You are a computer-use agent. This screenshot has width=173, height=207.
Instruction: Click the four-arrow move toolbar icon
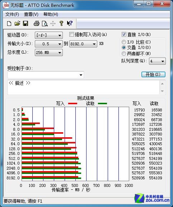point(53,24)
